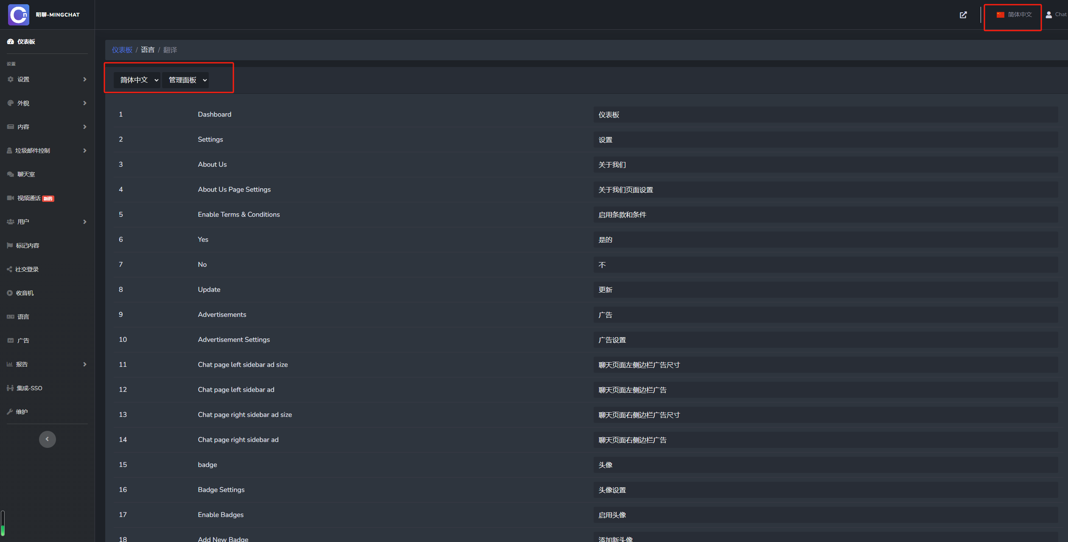The height and width of the screenshot is (542, 1068).
Task: Open the 集成-SSO sidebar menu item
Action: pyautogui.click(x=29, y=388)
